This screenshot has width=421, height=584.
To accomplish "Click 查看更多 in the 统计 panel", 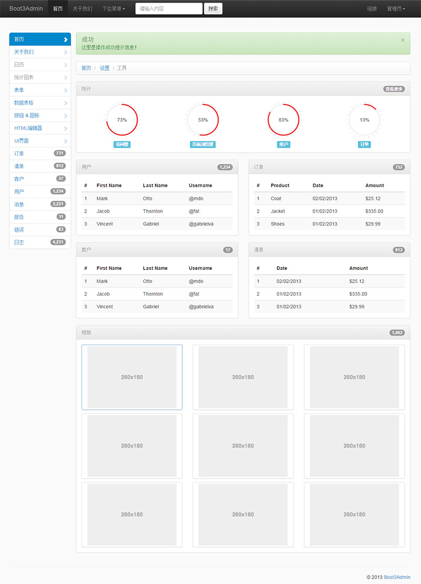I will click(x=394, y=89).
